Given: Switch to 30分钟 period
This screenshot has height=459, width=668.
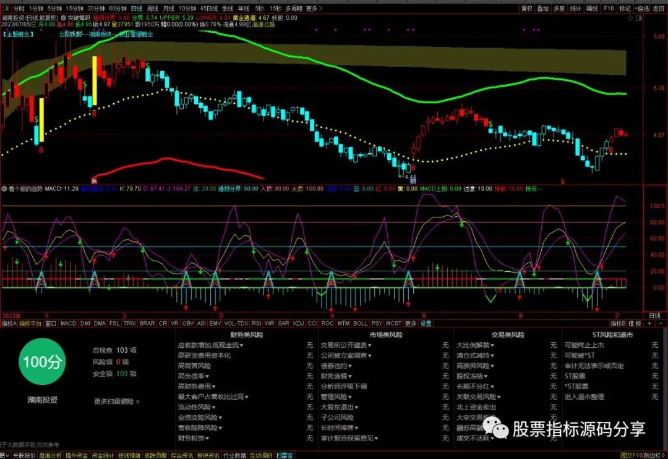Looking at the screenshot, I should coord(96,9).
